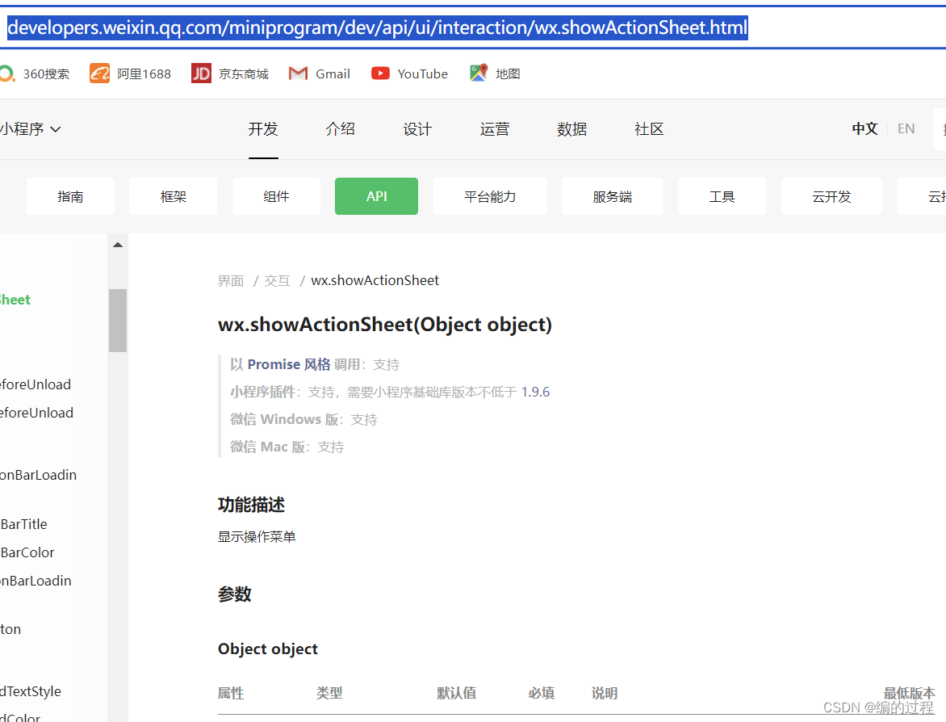Image resolution: width=946 pixels, height=722 pixels.
Task: Open the 组件 section button
Action: (x=276, y=196)
